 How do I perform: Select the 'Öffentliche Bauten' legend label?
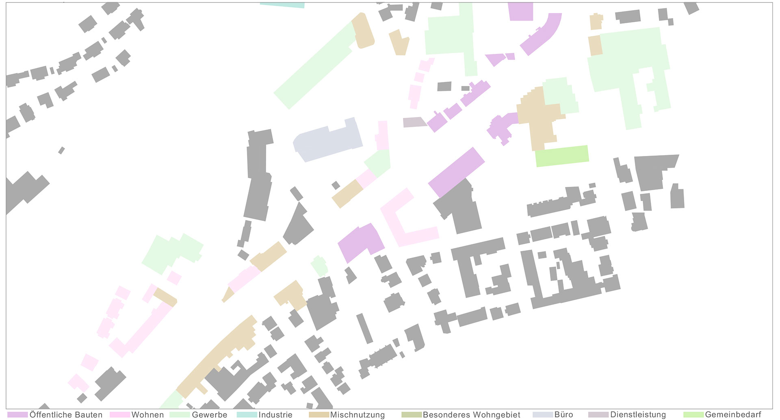(x=66, y=415)
